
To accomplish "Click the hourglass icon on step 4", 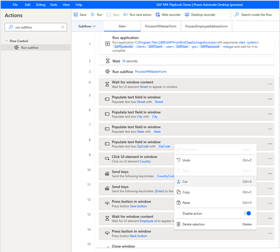I will tap(107, 84).
